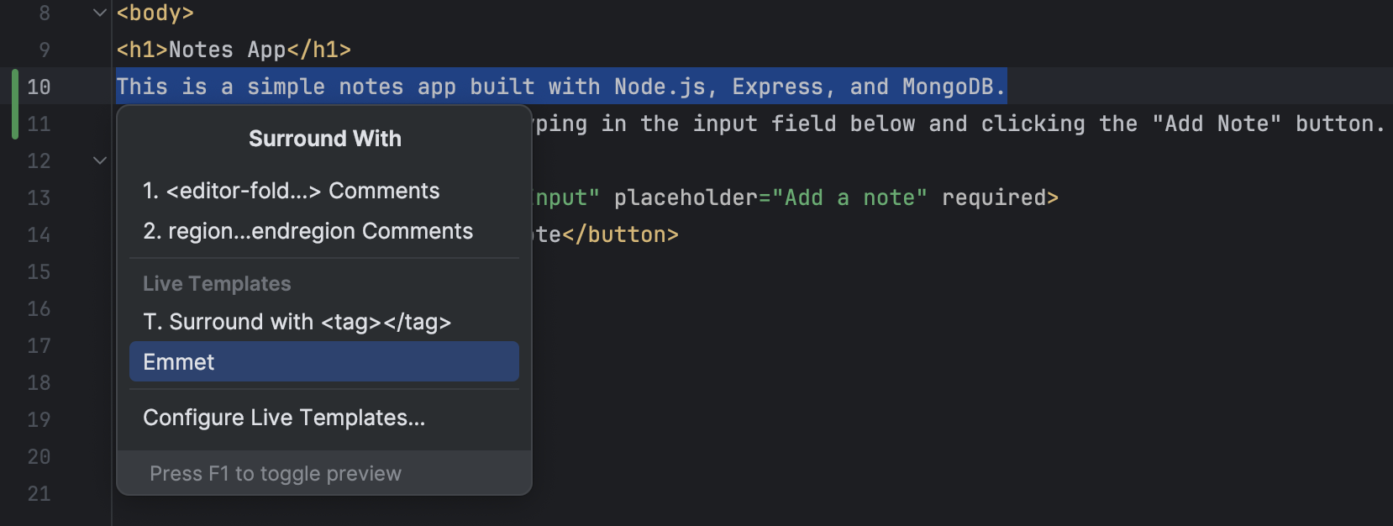Choose 'region...endregion Comments' surround option
1393x526 pixels.
click(308, 230)
